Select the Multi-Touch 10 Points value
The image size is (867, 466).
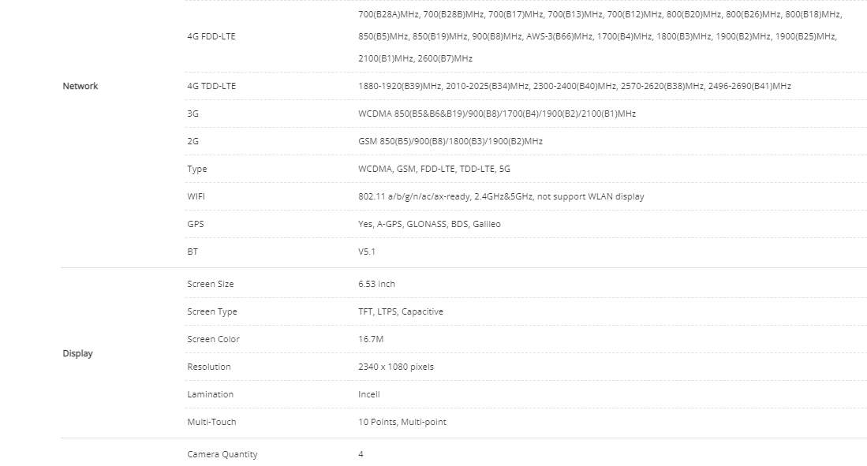click(x=402, y=423)
